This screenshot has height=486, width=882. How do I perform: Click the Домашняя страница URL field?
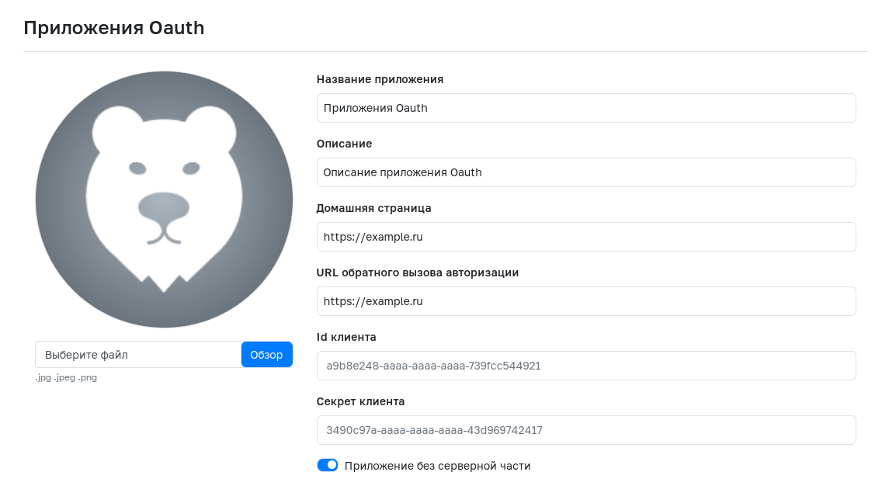[x=586, y=237]
